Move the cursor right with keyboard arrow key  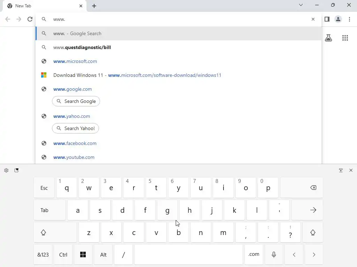point(314,254)
